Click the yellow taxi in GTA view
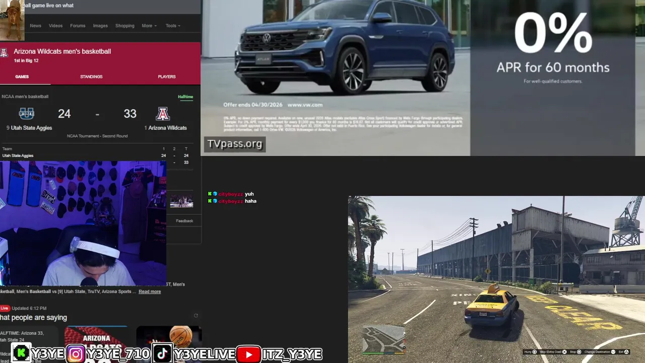 [491, 306]
